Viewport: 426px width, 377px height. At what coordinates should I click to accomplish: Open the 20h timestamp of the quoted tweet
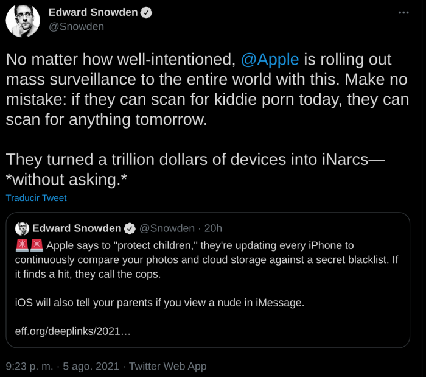pos(213,228)
